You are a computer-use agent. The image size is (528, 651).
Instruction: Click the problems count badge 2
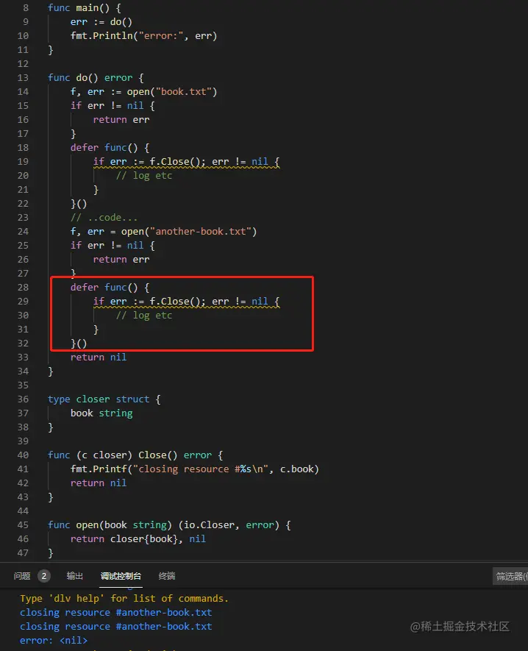[43, 576]
